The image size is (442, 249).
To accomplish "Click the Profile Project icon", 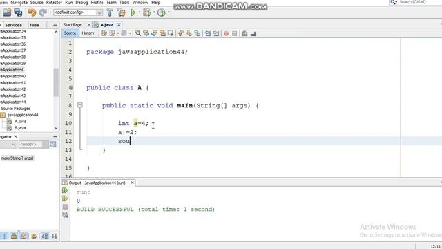I will [161, 12].
